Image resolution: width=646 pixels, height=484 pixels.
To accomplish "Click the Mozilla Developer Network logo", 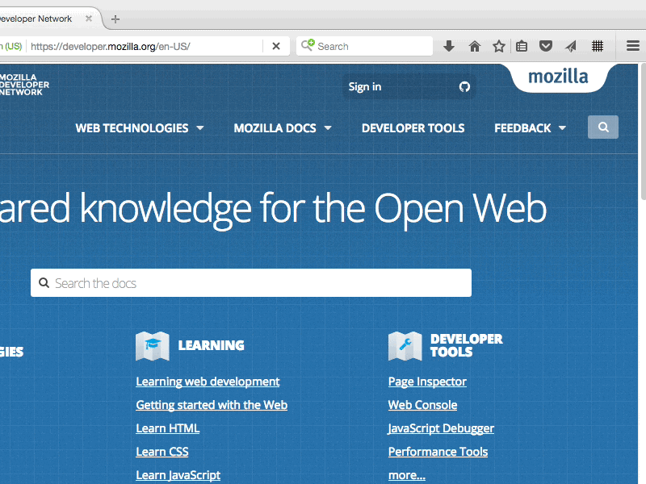I will [x=24, y=85].
